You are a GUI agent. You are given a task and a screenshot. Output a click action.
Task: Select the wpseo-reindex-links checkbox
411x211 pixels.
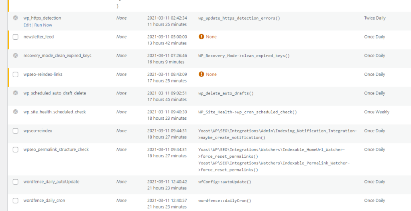point(16,74)
